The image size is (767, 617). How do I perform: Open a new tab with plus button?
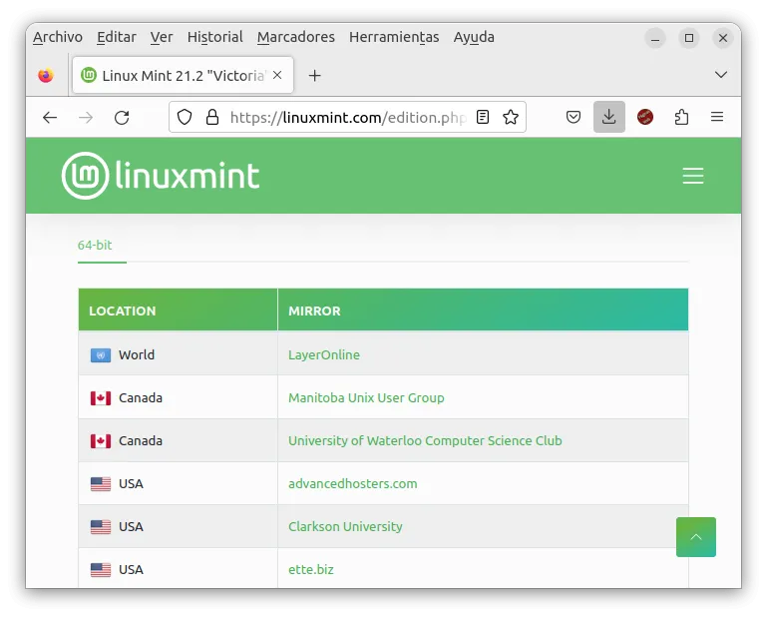314,76
